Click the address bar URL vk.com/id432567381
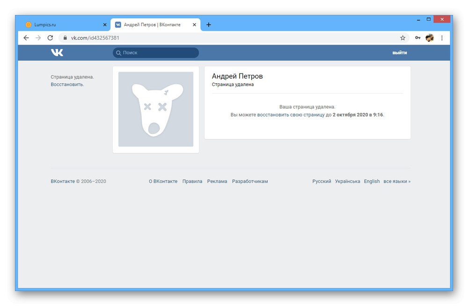This screenshot has width=468, height=306. click(x=95, y=38)
